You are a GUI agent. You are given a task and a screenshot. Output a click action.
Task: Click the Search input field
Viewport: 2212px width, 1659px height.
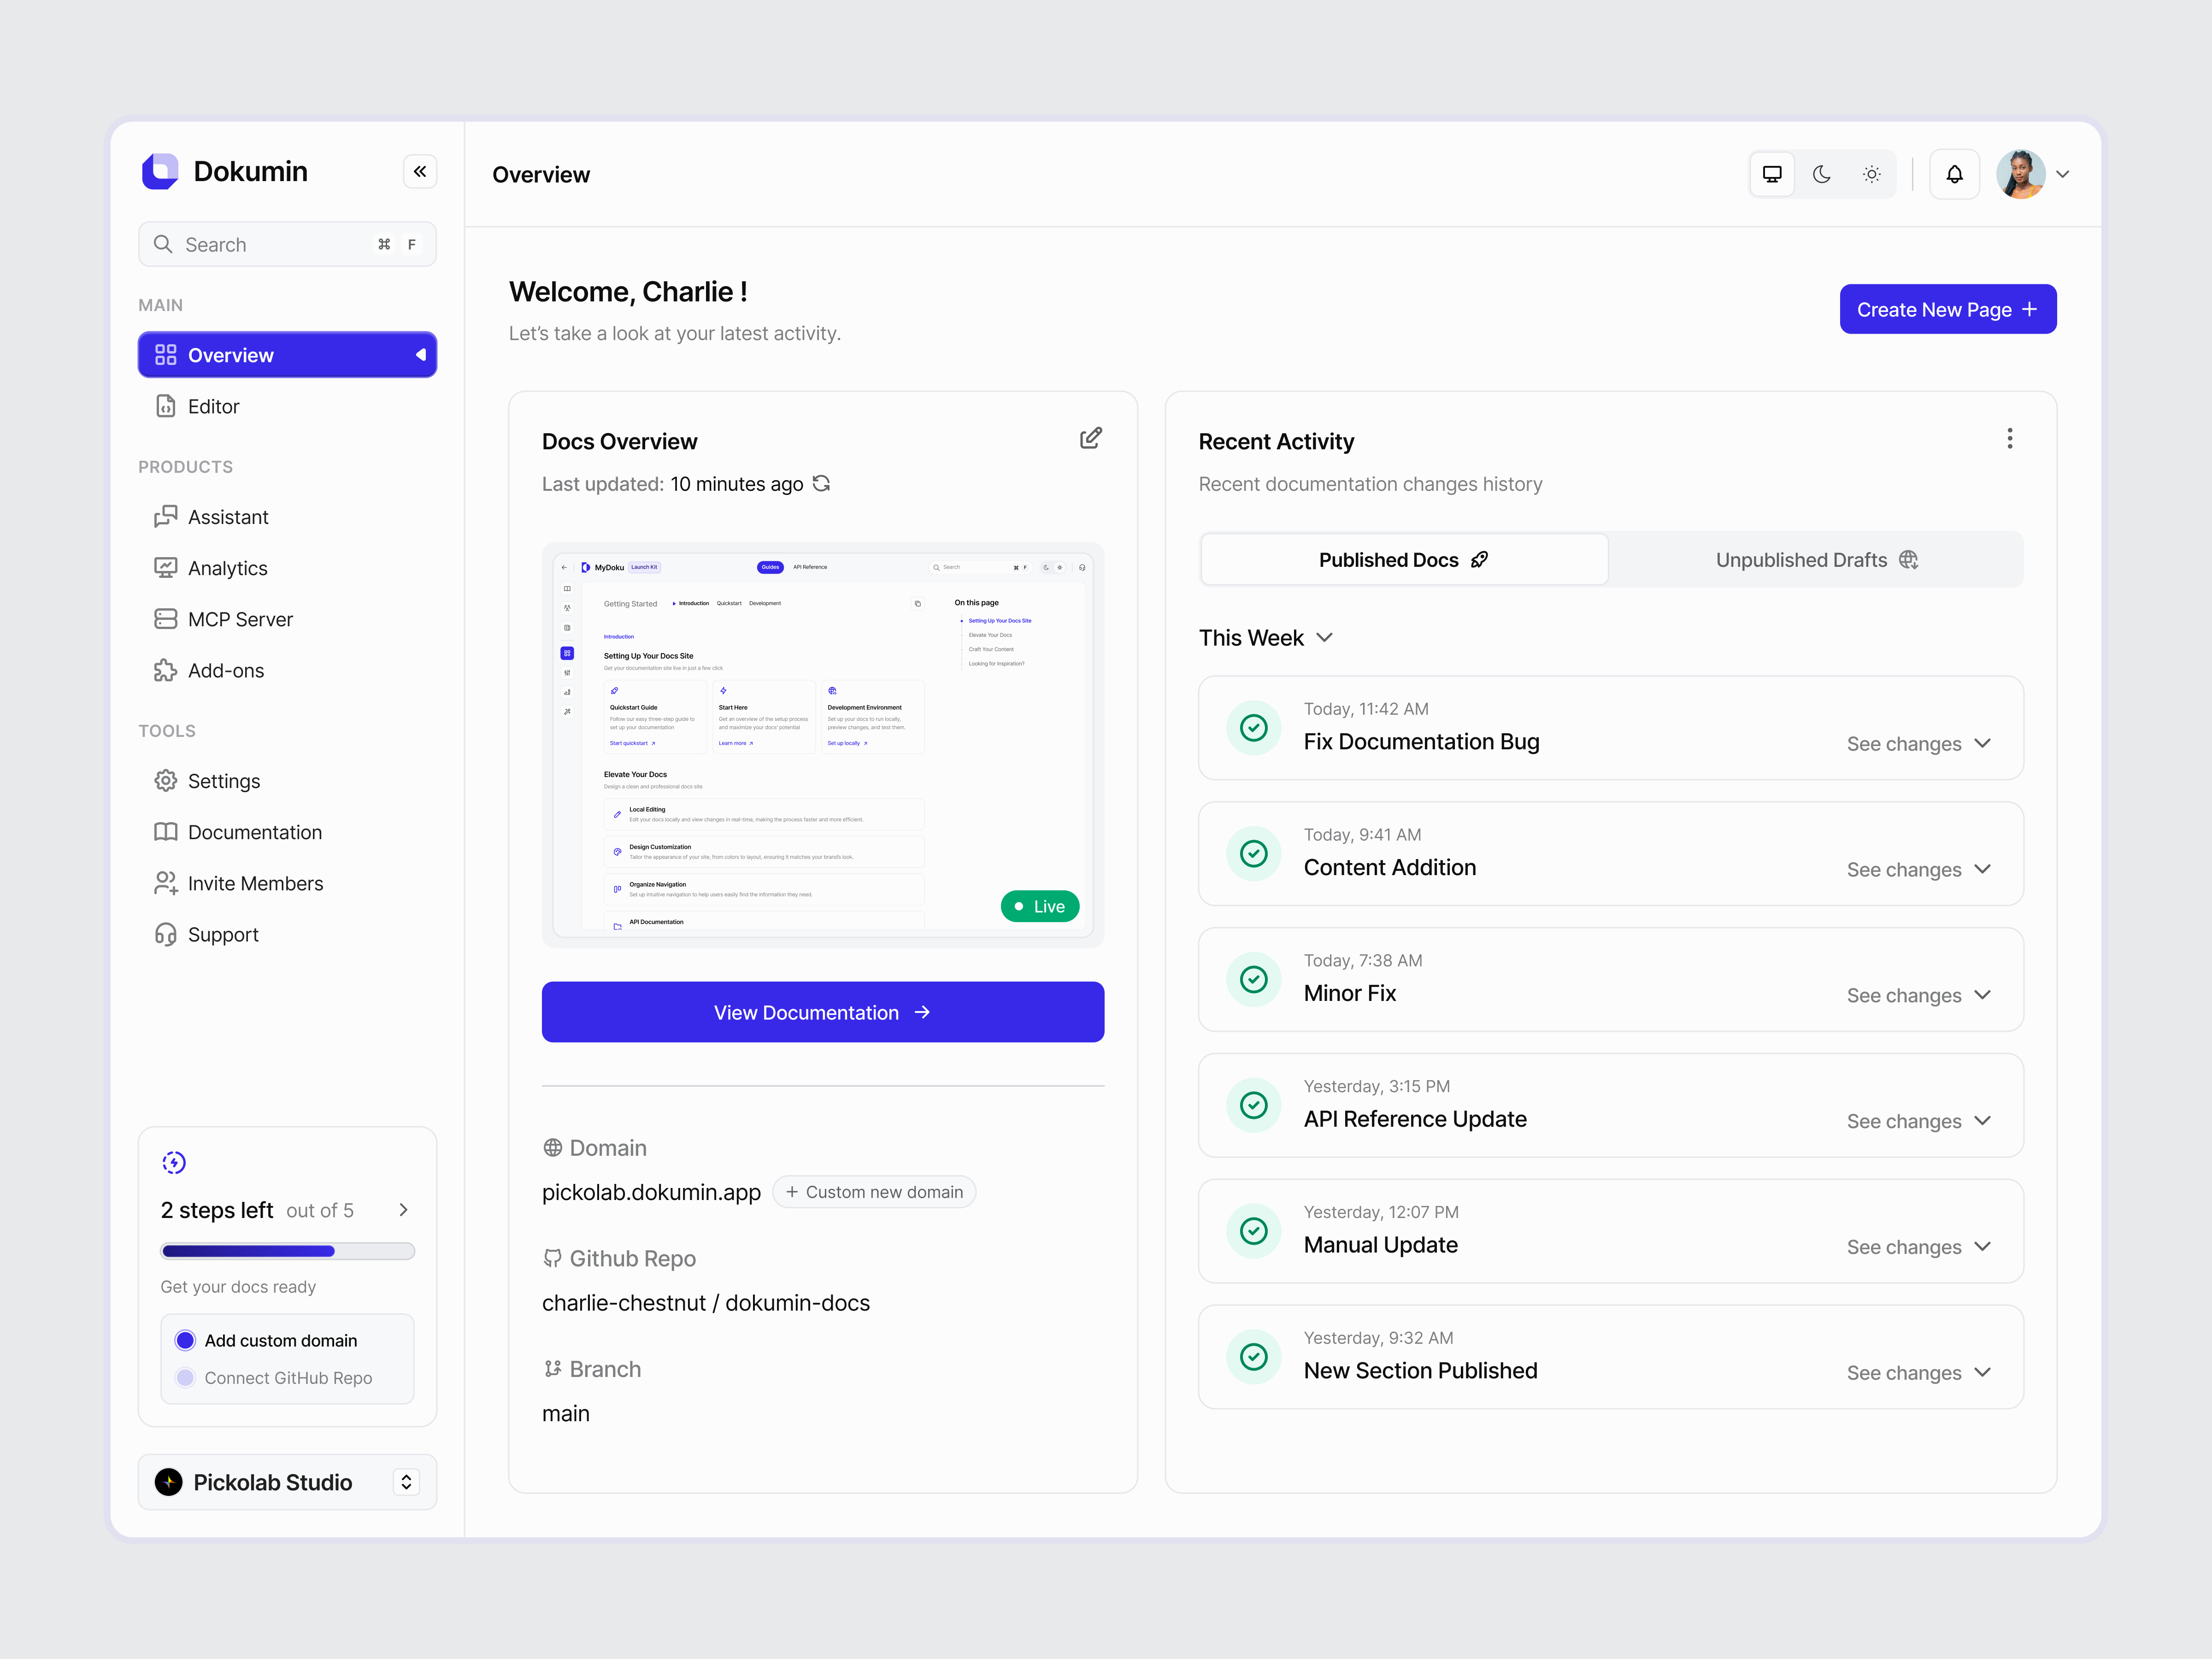[x=270, y=244]
